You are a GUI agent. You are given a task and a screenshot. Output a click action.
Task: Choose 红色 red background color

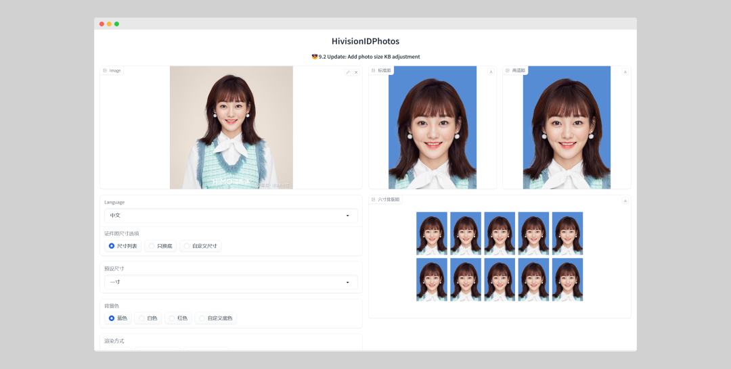pos(178,318)
